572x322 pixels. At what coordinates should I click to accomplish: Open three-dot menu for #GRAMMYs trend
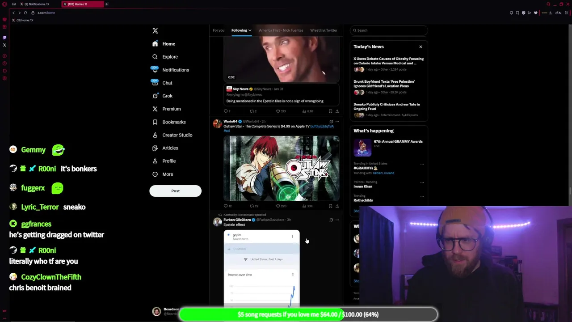422,164
